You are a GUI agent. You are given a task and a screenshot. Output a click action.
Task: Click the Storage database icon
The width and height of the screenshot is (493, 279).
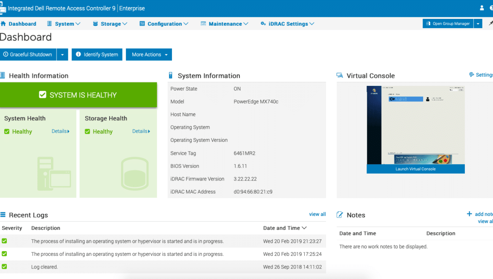click(95, 24)
